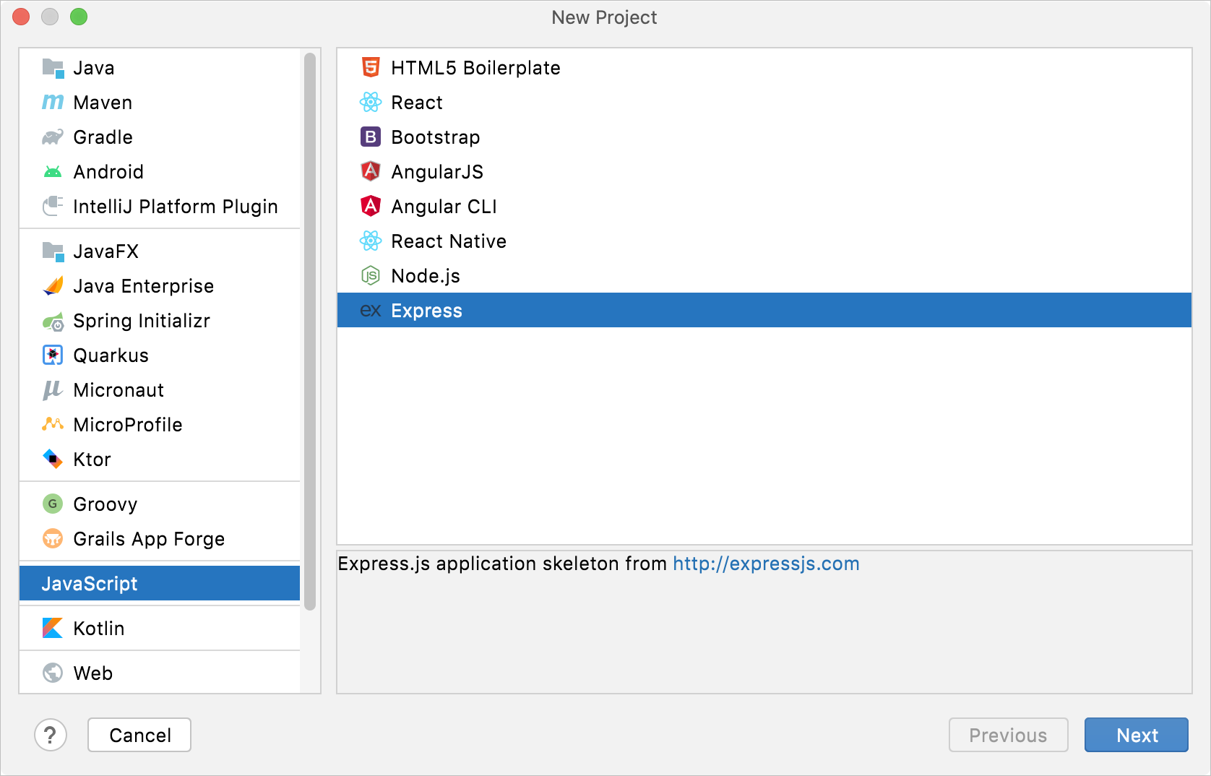Click the Angular CLI red icon
The image size is (1211, 776).
[371, 207]
